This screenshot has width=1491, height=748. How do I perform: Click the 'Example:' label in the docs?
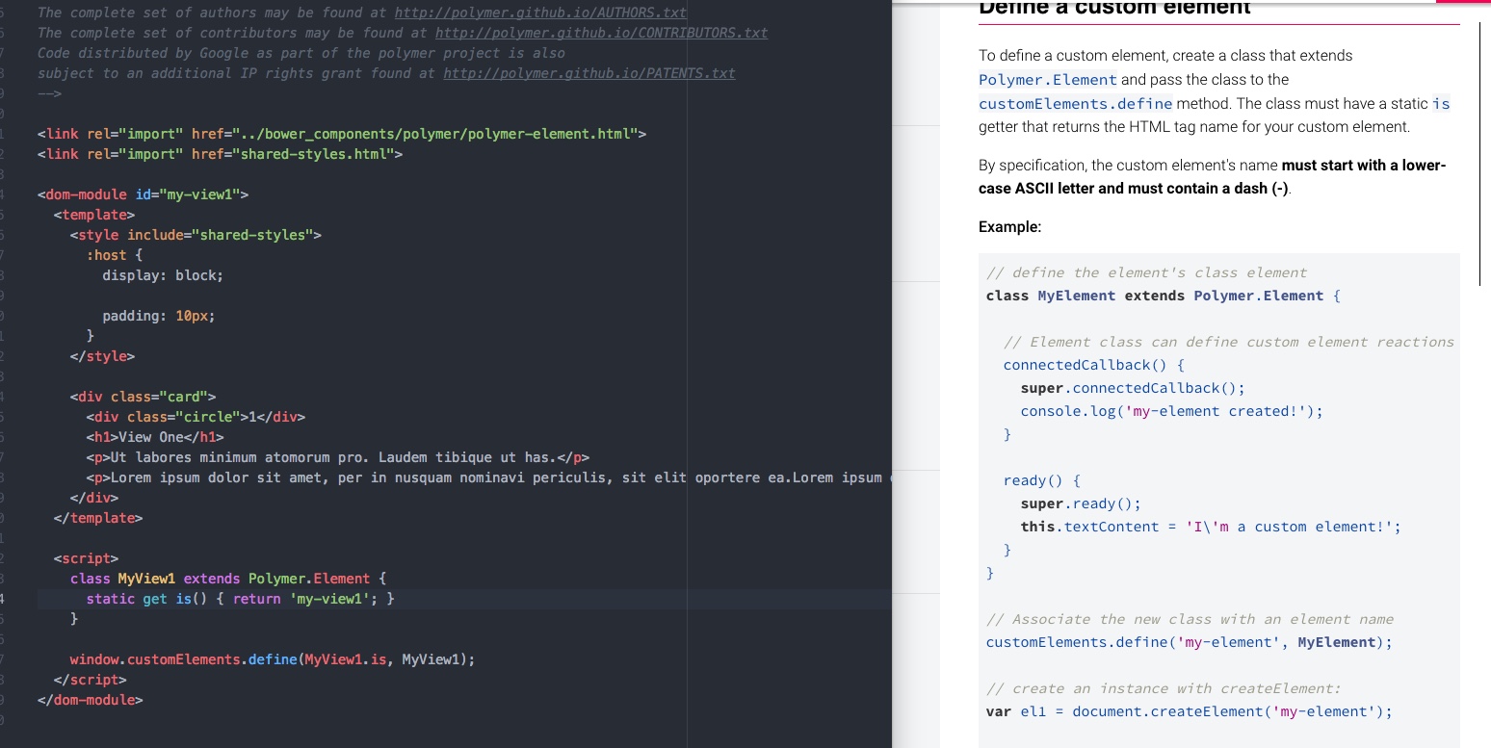(x=1009, y=227)
